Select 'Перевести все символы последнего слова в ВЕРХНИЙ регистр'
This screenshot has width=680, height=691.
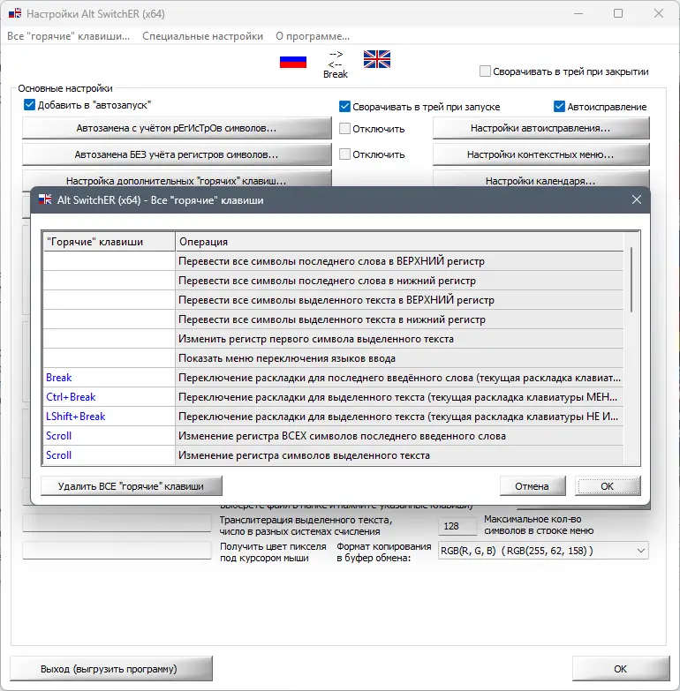(x=334, y=261)
